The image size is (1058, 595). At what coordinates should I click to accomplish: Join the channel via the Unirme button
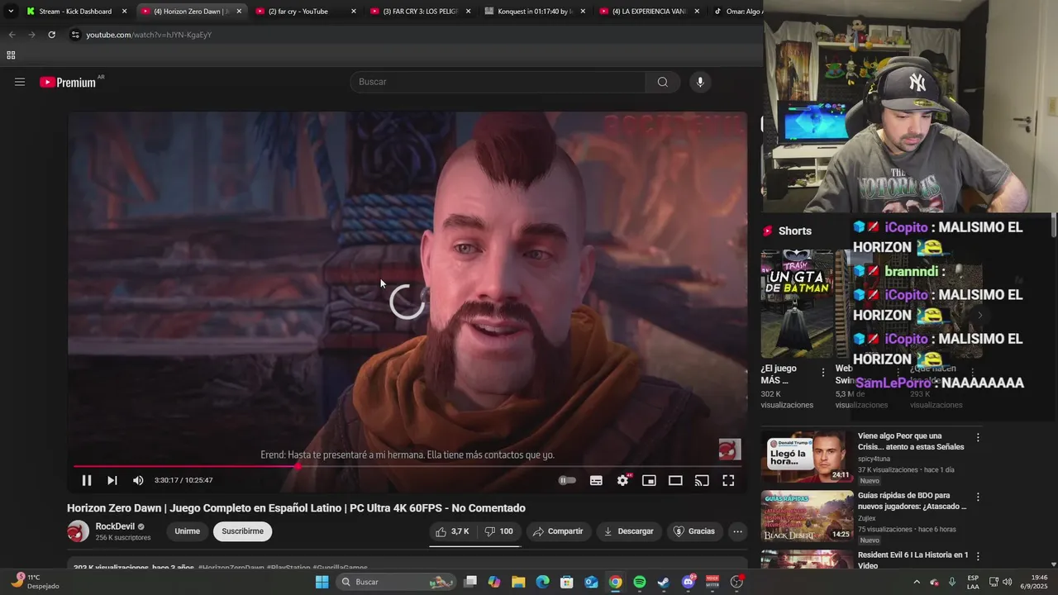click(187, 531)
